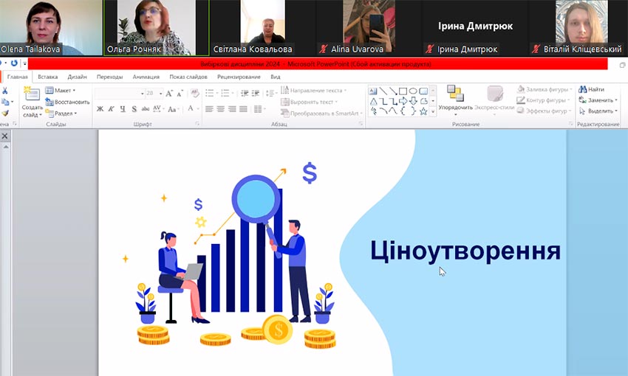The image size is (628, 376).
Task: Expand the shapes gallery more arrow
Action: tap(433, 112)
